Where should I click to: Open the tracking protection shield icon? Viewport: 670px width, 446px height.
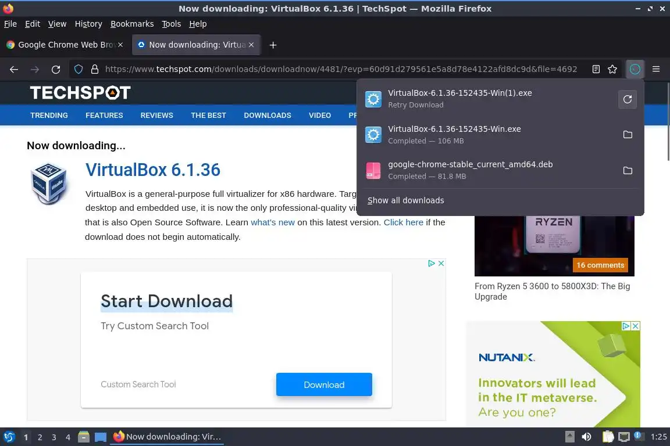tap(79, 69)
